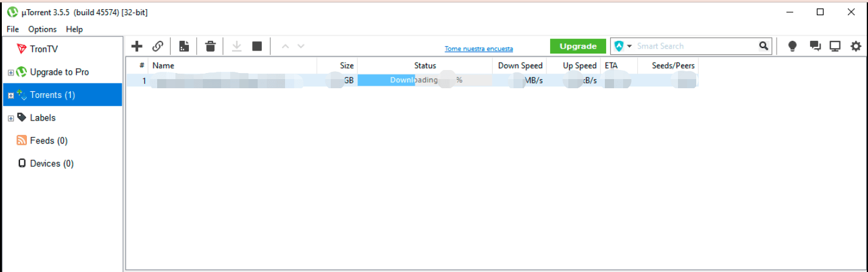Screen dimensions: 868x272
Task: Select Torrents (1) in sidebar
Action: pyautogui.click(x=62, y=95)
